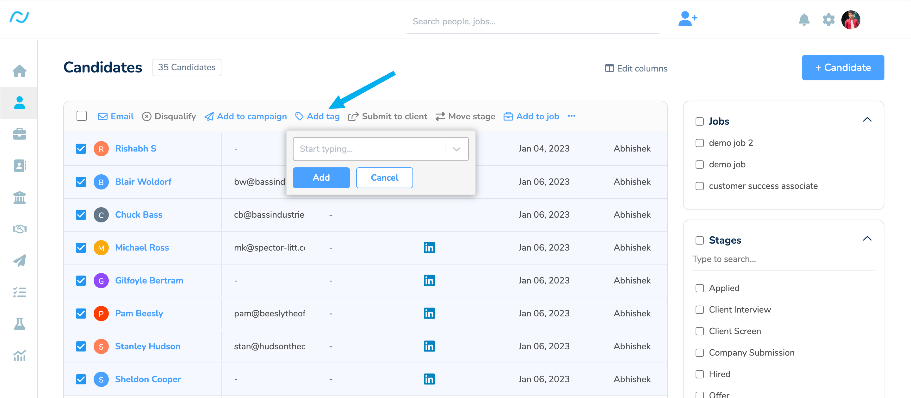Click the Move stage toolbar action

click(465, 116)
